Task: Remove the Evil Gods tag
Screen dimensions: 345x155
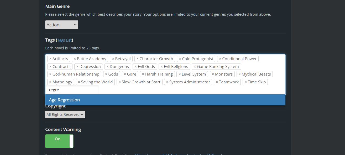Action: 136,67
